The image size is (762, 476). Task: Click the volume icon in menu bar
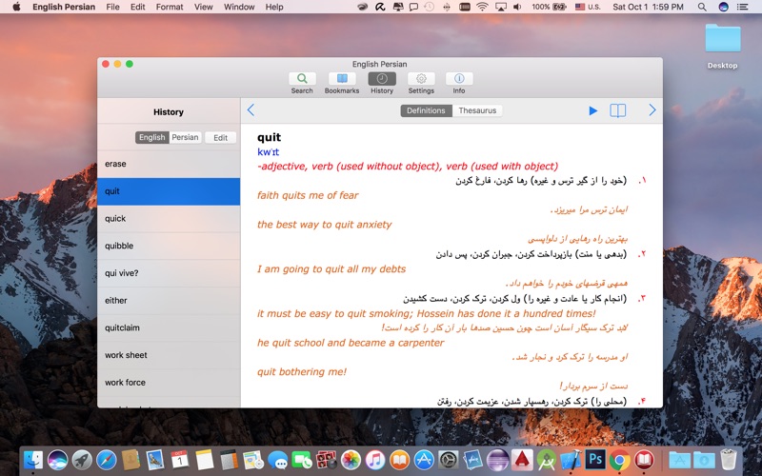click(517, 7)
